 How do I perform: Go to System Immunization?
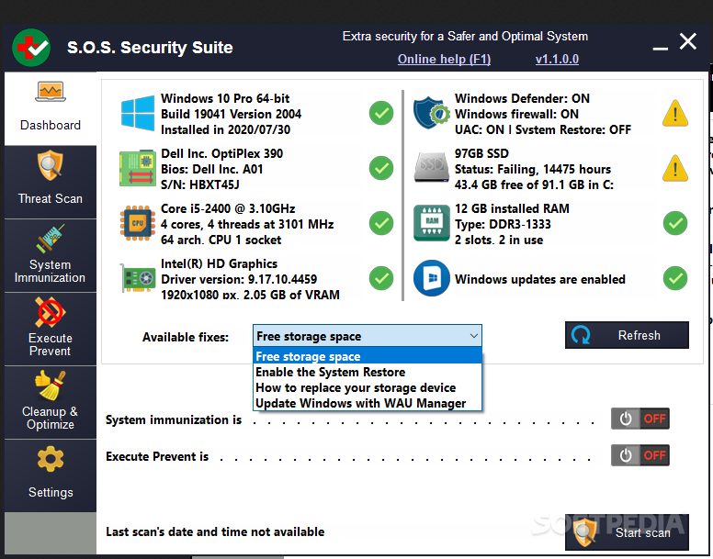click(x=51, y=256)
